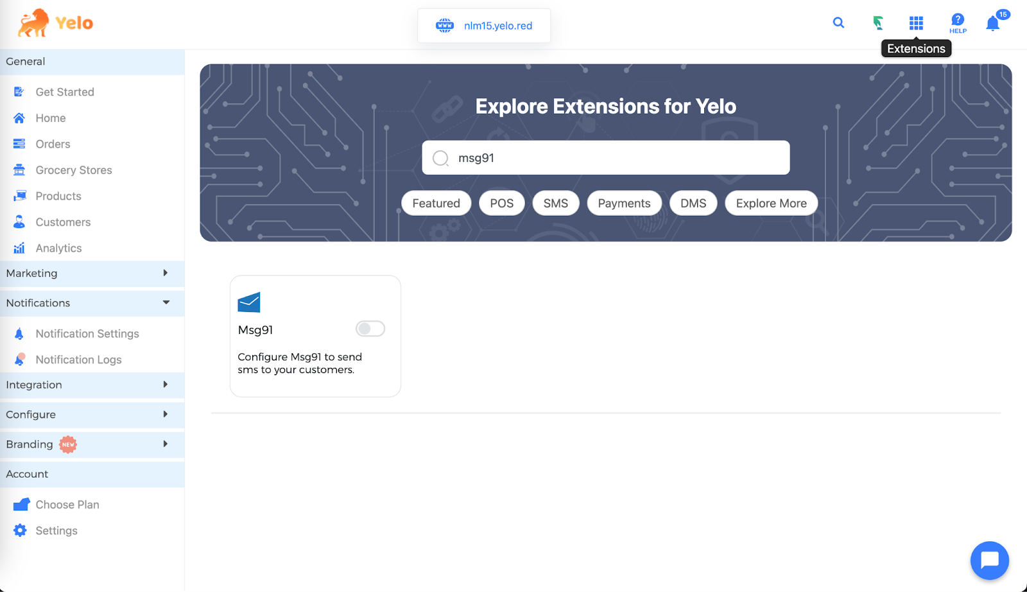Select the POS category filter
Viewport: 1027px width, 592px height.
click(x=502, y=203)
